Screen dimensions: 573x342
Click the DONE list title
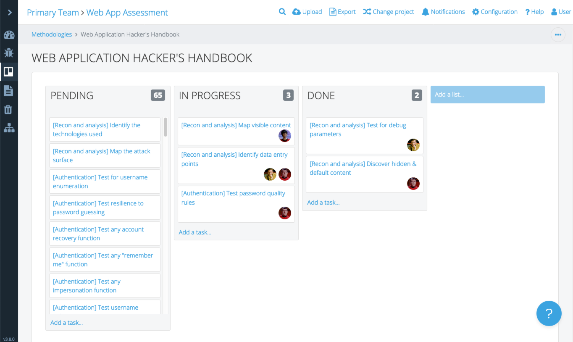321,95
